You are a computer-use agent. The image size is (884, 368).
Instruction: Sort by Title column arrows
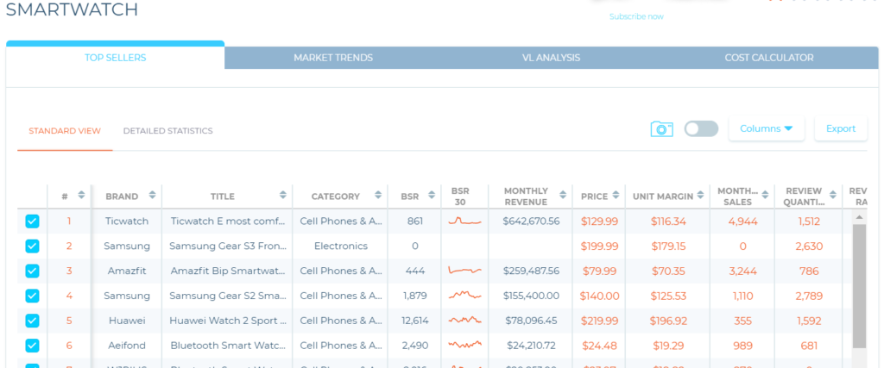tap(283, 196)
